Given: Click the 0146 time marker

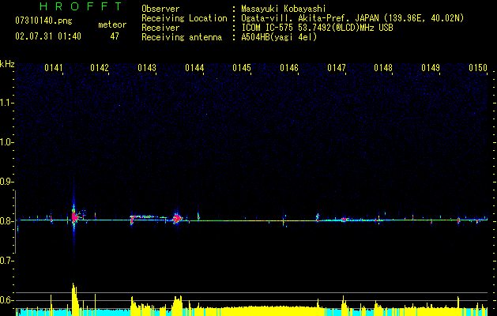Looking at the screenshot, I should tap(289, 68).
